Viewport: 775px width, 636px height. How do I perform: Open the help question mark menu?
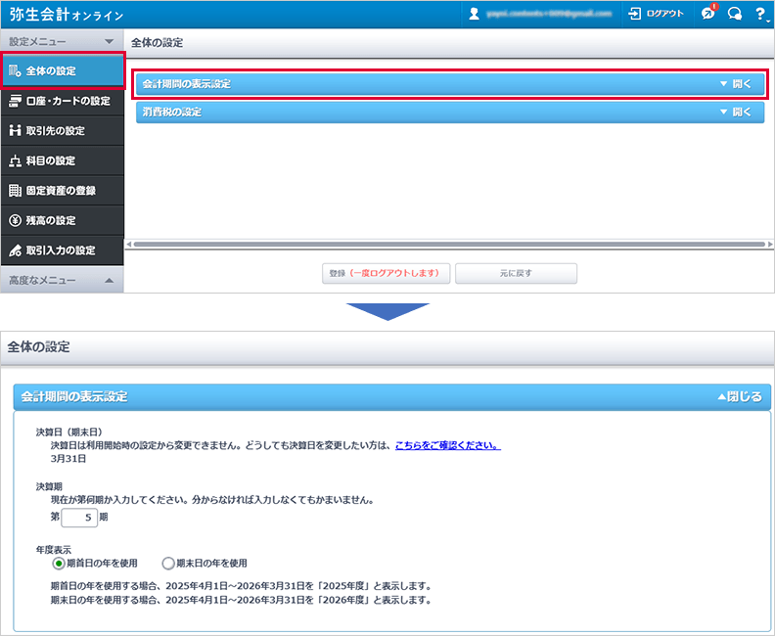pos(759,14)
